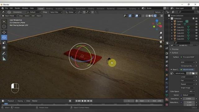
Task: Switch perspective/orthographic grid icon
Action: coord(161,46)
